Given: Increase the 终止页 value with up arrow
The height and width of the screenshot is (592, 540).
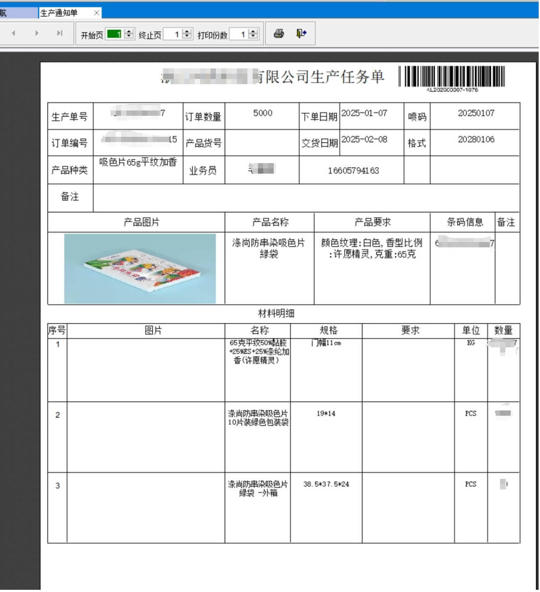Looking at the screenshot, I should click(x=187, y=31).
